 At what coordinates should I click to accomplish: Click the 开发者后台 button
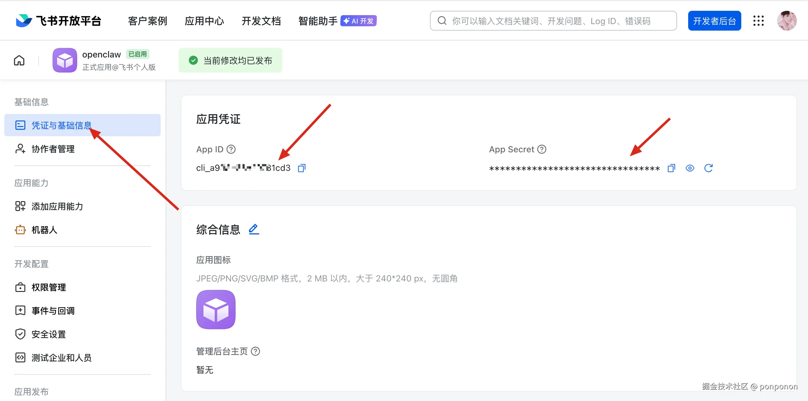(714, 21)
